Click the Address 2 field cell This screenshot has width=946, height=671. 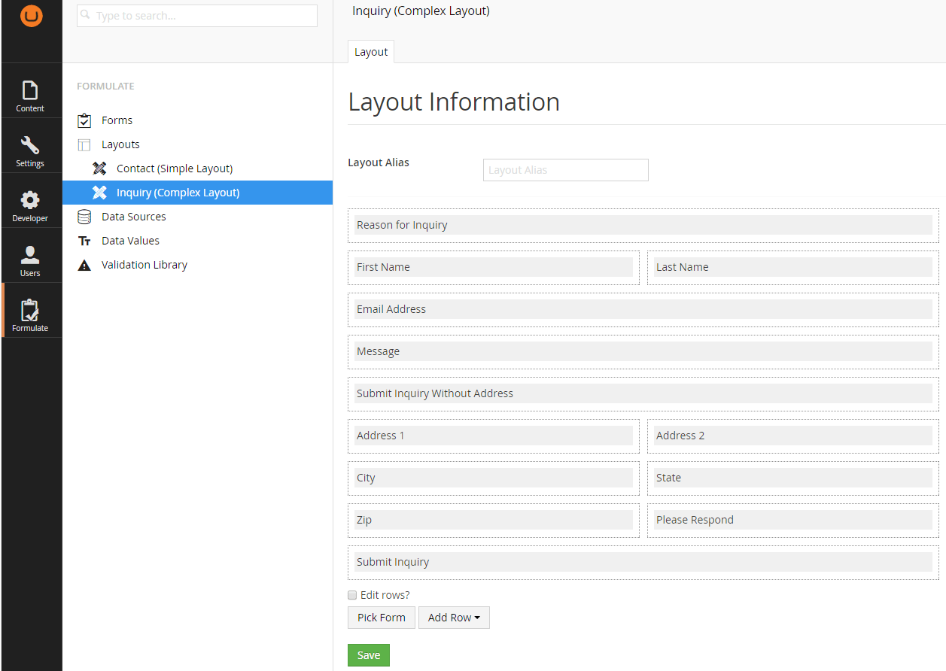coord(793,436)
